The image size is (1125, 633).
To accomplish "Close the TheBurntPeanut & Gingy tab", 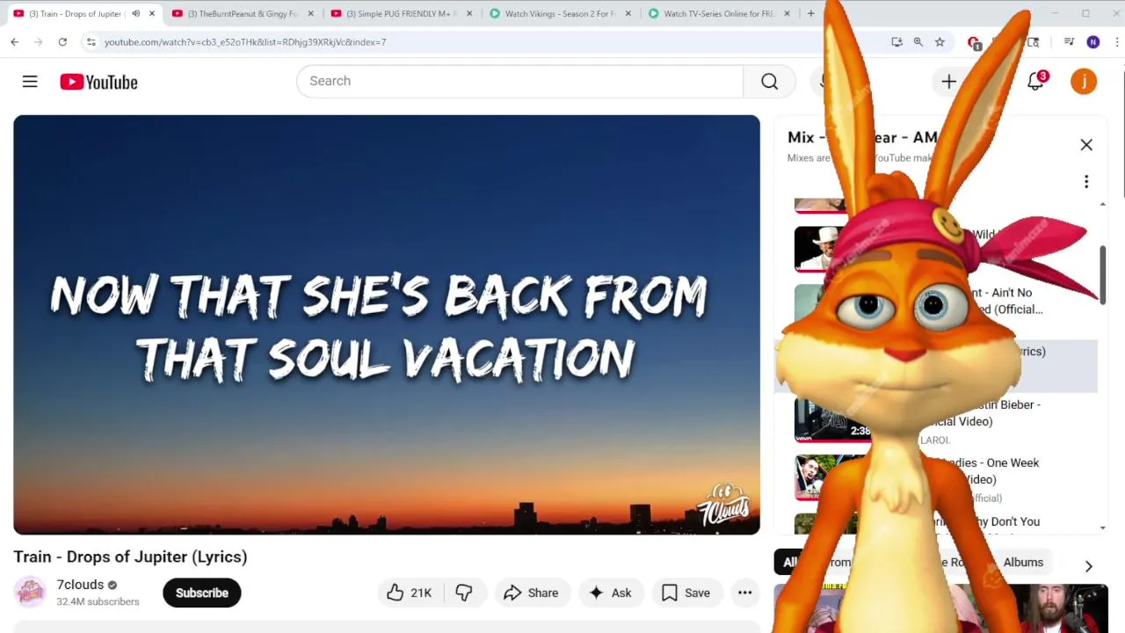I will point(310,13).
